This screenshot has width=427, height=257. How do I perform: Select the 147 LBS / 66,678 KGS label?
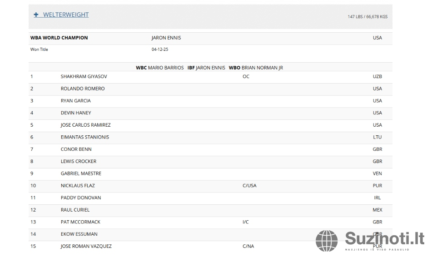point(367,17)
